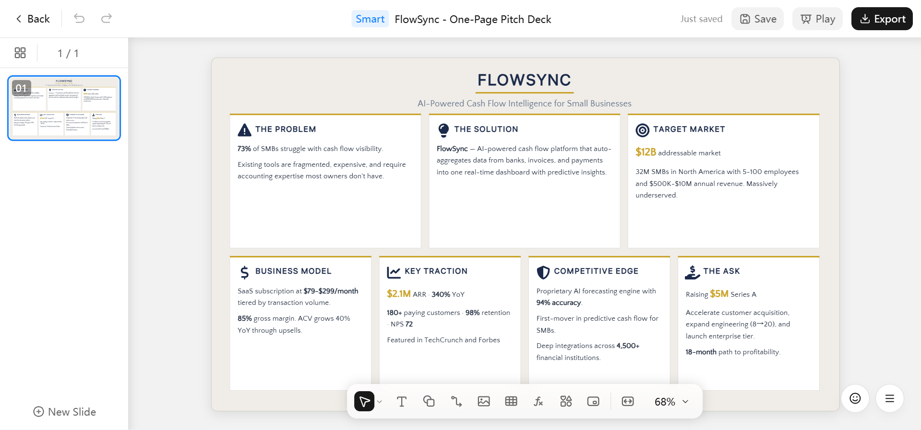Activate the Select cursor tool
This screenshot has height=430, width=921.
click(364, 401)
